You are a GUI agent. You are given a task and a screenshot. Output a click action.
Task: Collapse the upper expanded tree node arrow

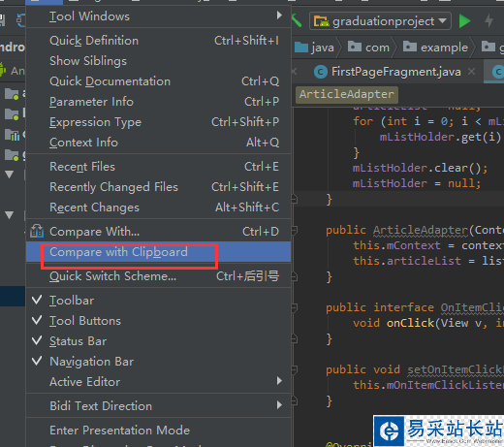point(10,175)
